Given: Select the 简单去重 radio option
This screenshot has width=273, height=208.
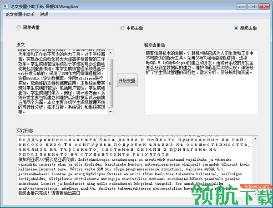Looking at the screenshot, I should point(28,27).
